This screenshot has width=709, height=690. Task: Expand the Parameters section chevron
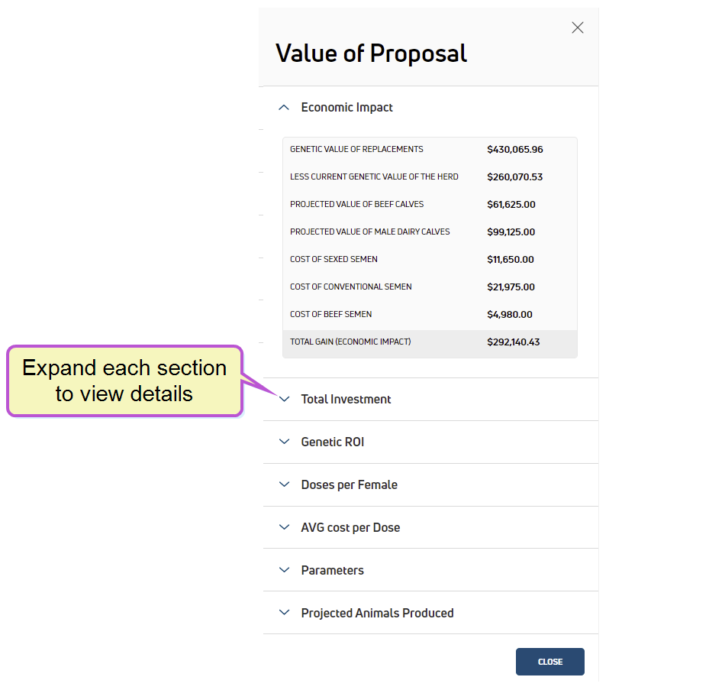pos(285,570)
